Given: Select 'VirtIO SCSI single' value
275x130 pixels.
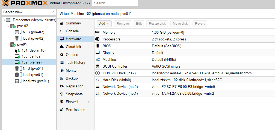Looking at the screenshot, I should click(166, 66).
